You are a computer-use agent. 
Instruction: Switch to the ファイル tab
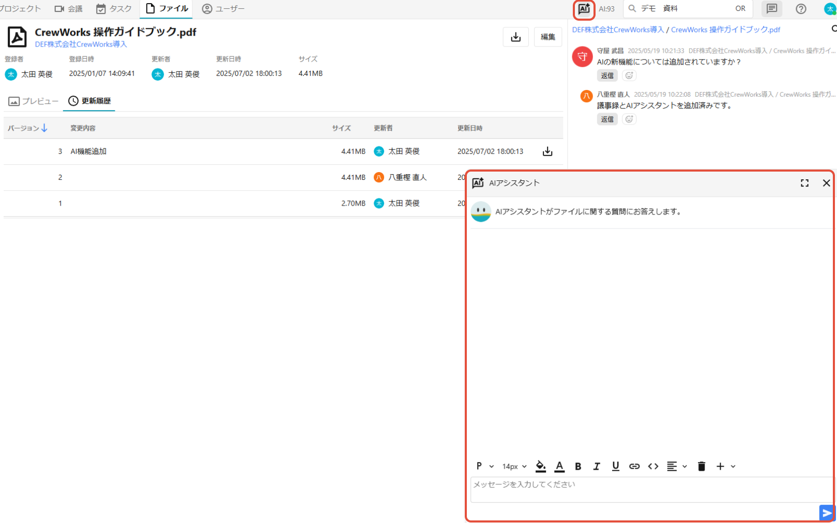pyautogui.click(x=166, y=9)
